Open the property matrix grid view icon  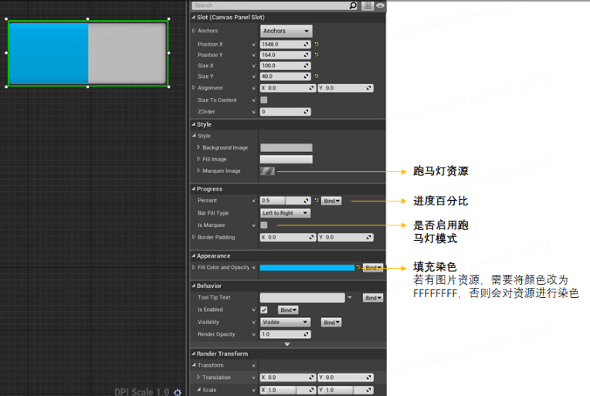(x=368, y=5)
